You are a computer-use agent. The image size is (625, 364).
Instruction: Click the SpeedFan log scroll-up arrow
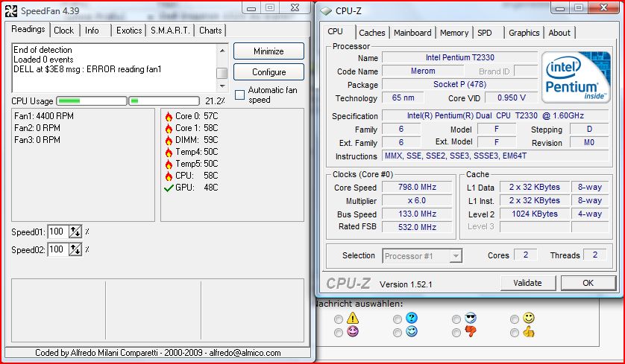click(x=222, y=50)
